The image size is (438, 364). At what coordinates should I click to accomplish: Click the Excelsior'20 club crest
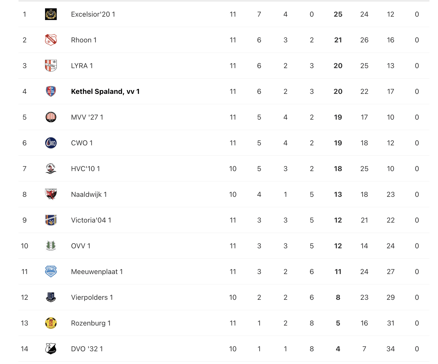(x=51, y=14)
